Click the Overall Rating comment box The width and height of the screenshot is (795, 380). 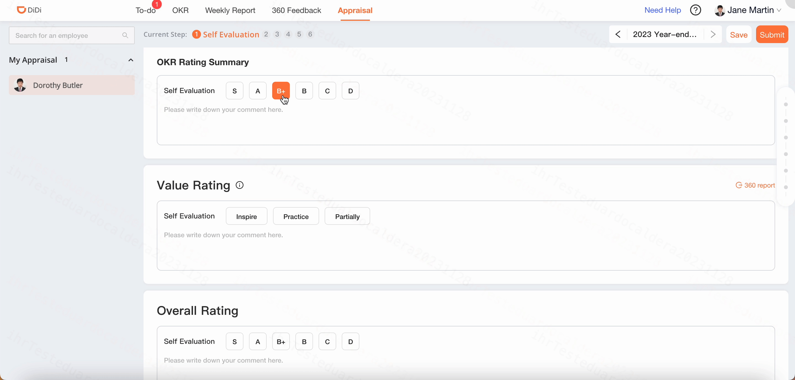[x=466, y=367]
